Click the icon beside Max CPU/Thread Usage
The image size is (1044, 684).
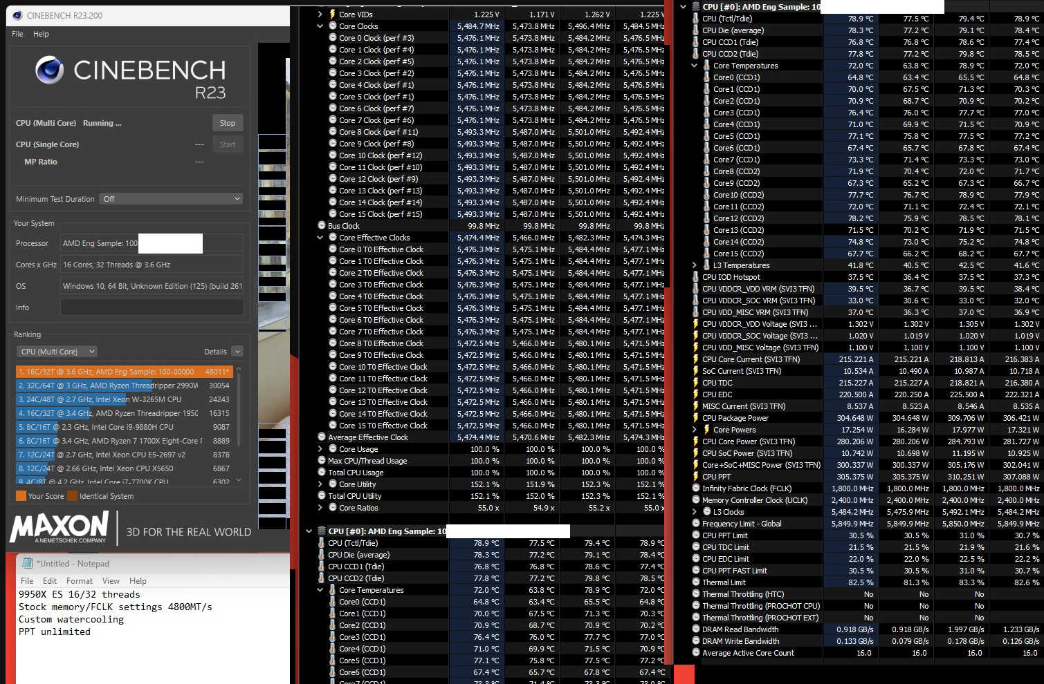[322, 461]
